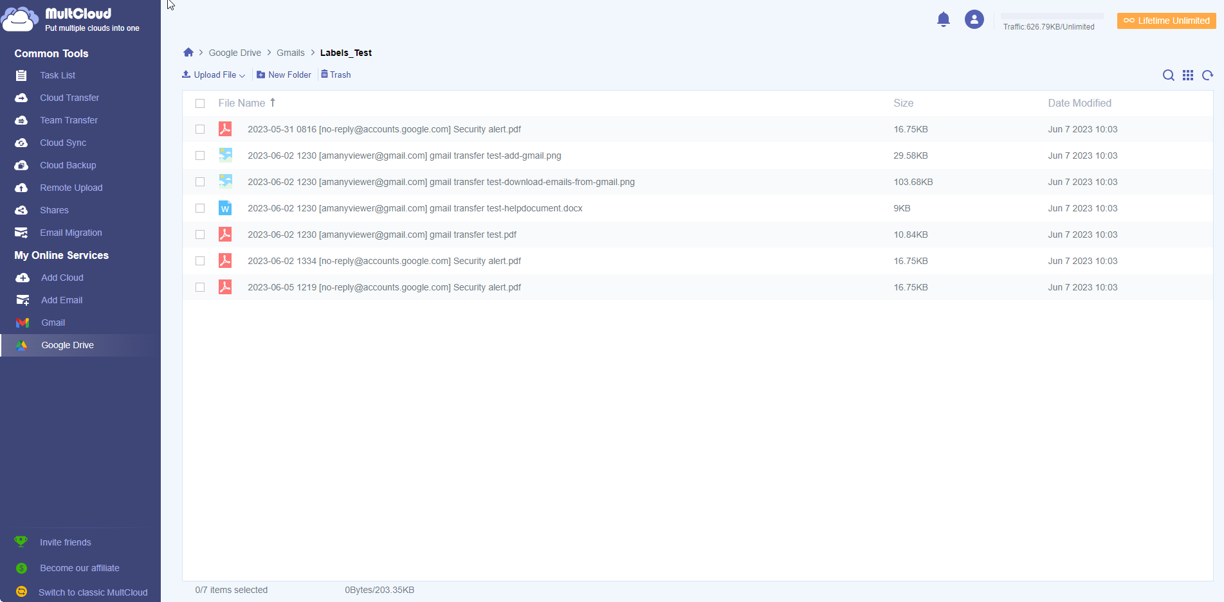Go to Google Drive breadcrumb link
This screenshot has height=602, width=1224.
(235, 53)
